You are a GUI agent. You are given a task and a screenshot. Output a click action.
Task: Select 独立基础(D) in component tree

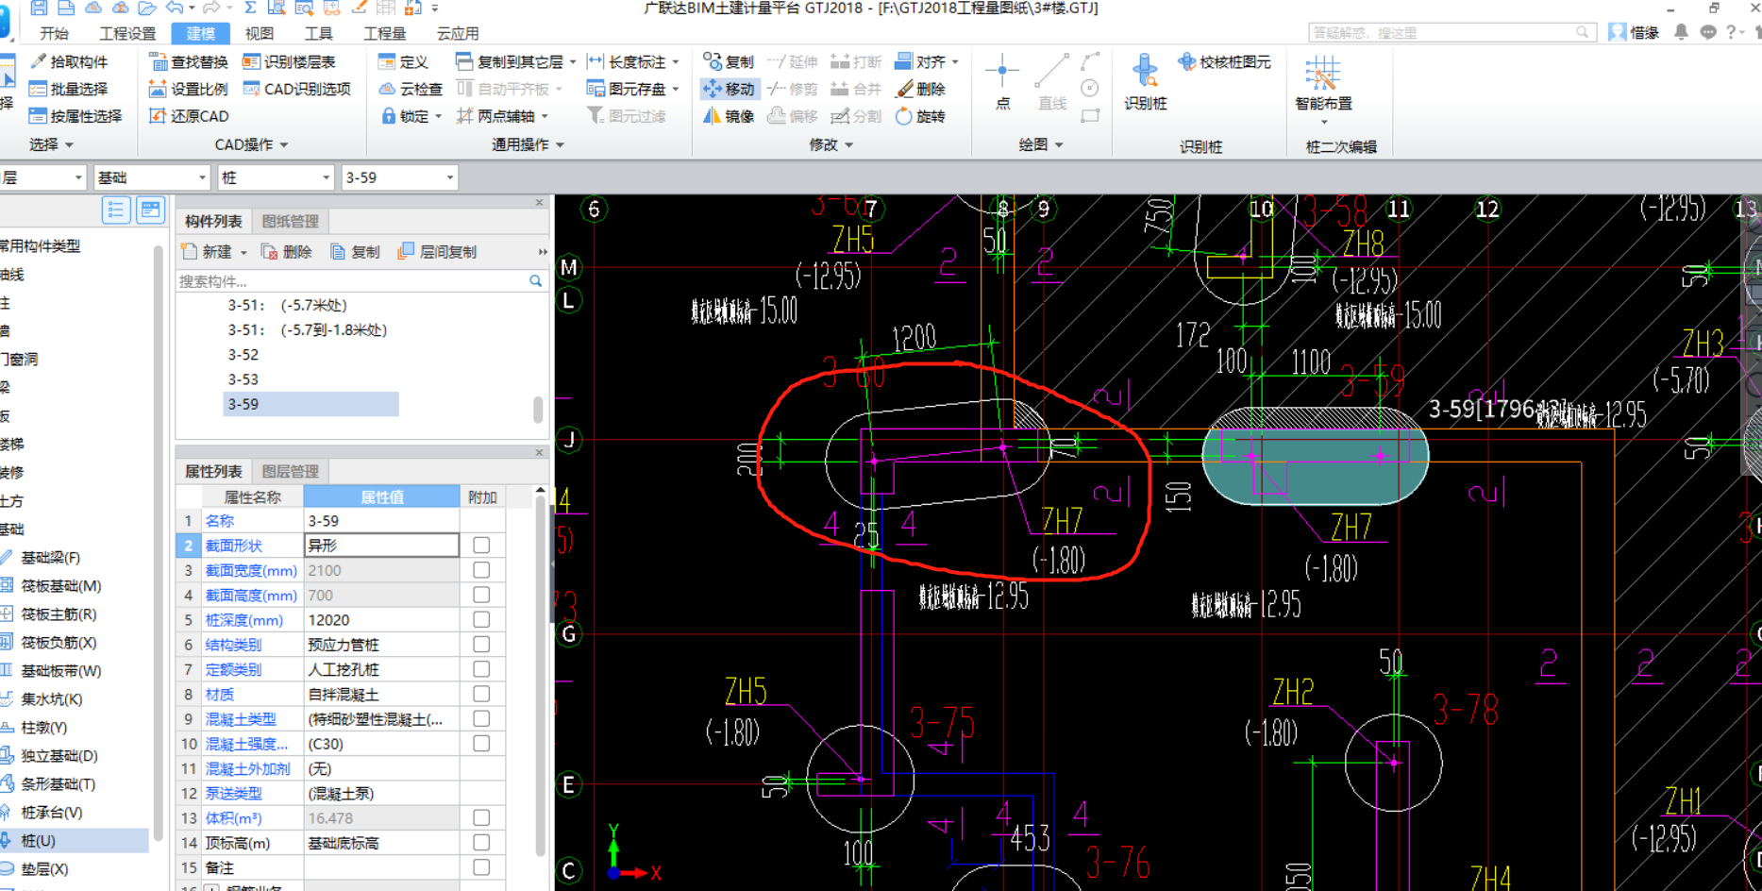[x=59, y=756]
